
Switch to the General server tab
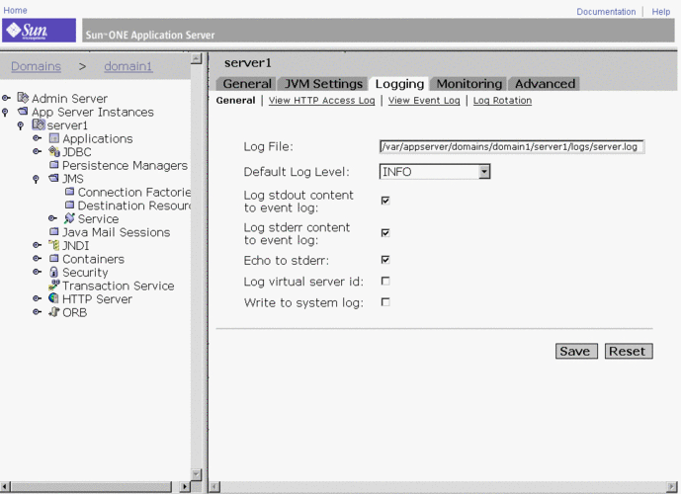(x=247, y=83)
